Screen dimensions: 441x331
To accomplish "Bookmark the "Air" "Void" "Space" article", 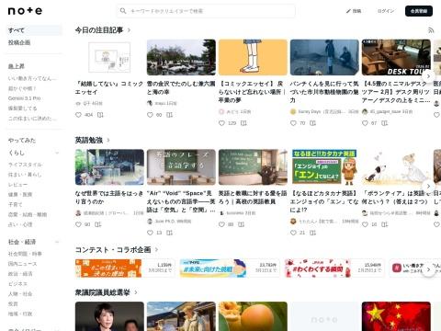I will coord(169,233).
